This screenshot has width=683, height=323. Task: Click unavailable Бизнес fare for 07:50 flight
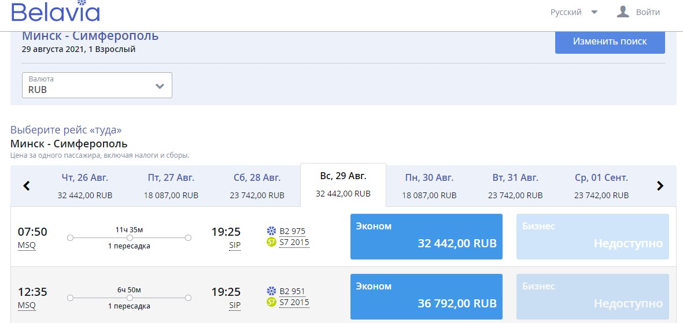[x=592, y=236]
